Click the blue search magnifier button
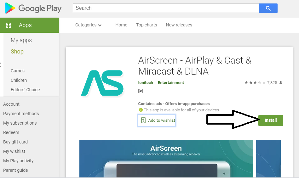The width and height of the screenshot is (299, 179). tap(268, 8)
